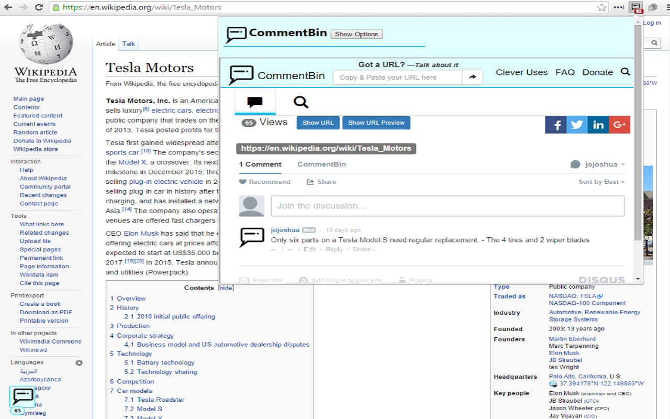Screen dimensions: 670x419
Task: Upvote jojoshua's comment
Action: tap(273, 250)
